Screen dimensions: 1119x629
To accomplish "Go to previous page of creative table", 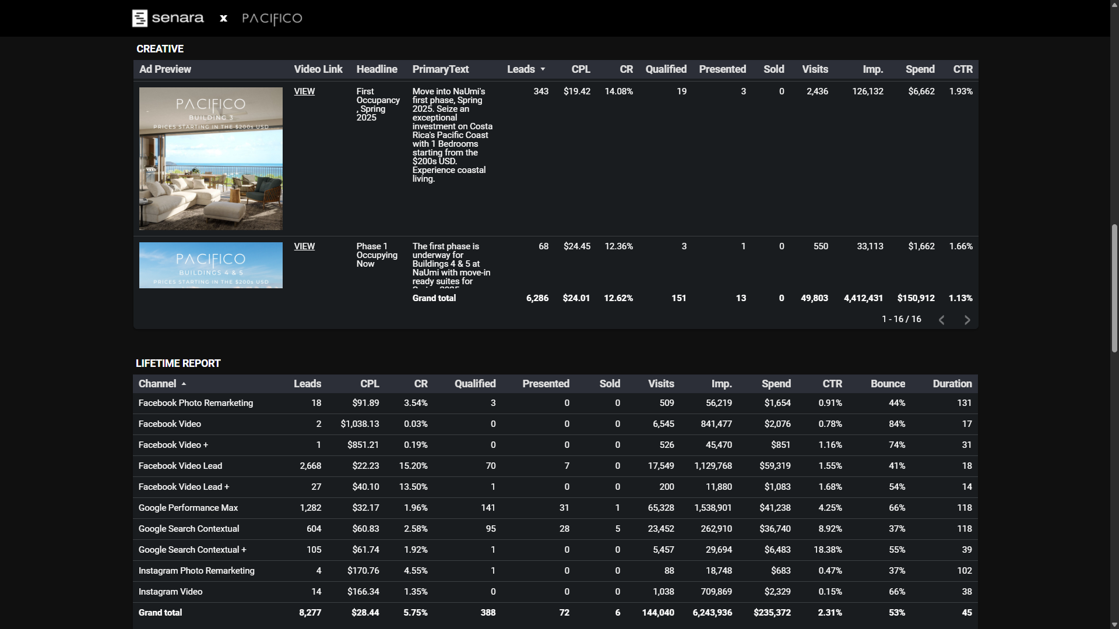I will pos(941,320).
